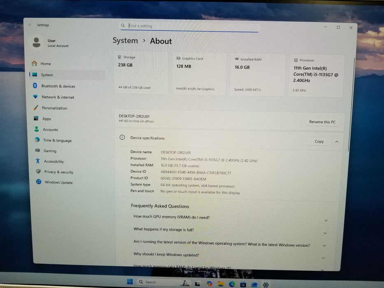
Task: Open the Installed RAM 16.0 GB card
Action: pos(257,75)
